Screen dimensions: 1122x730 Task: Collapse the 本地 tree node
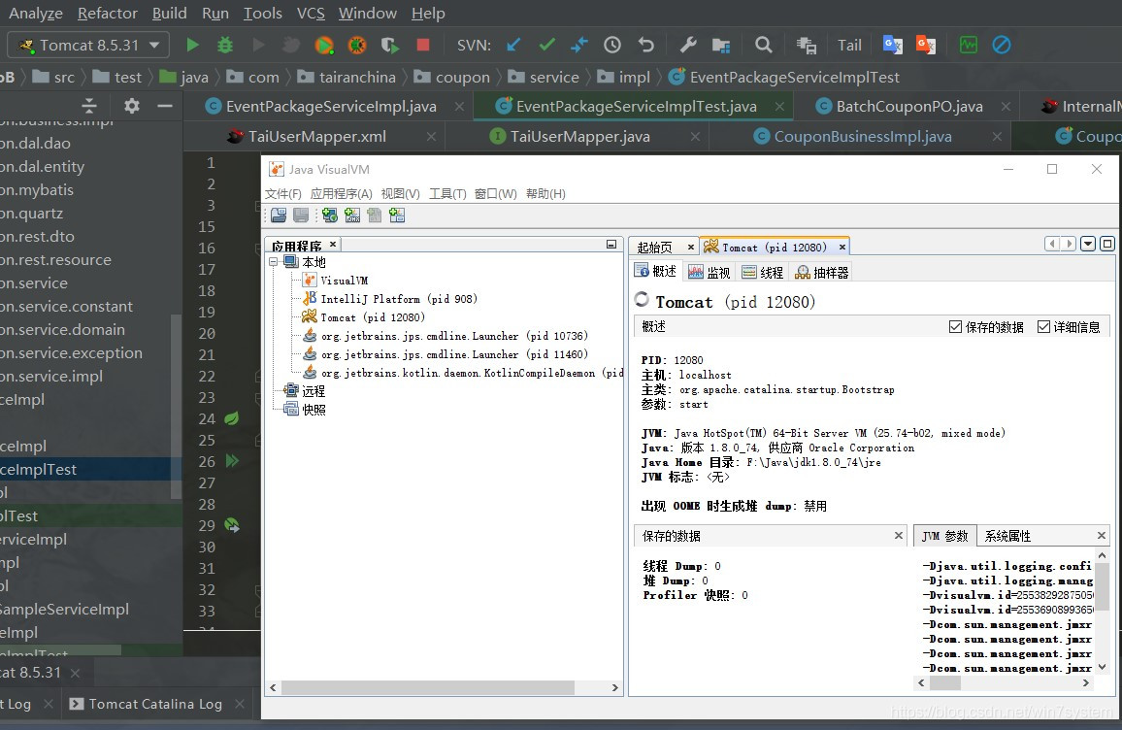(x=276, y=262)
